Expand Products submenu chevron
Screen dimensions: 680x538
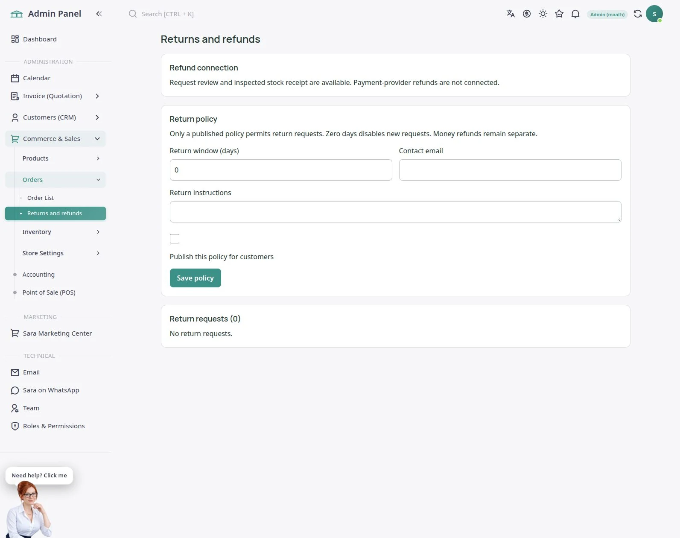98,158
